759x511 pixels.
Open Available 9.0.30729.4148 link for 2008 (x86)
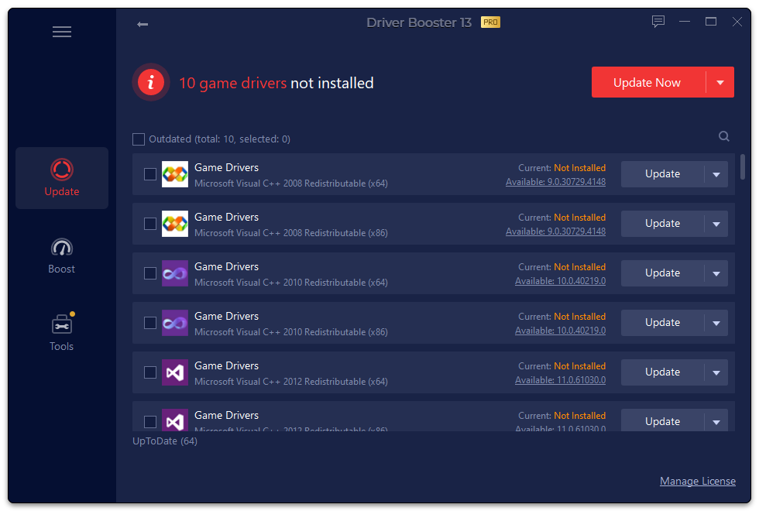click(556, 231)
